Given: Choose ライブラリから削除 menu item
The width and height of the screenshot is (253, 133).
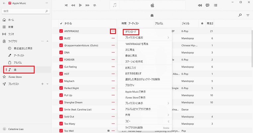Looking at the screenshot, I should coord(145,127).
